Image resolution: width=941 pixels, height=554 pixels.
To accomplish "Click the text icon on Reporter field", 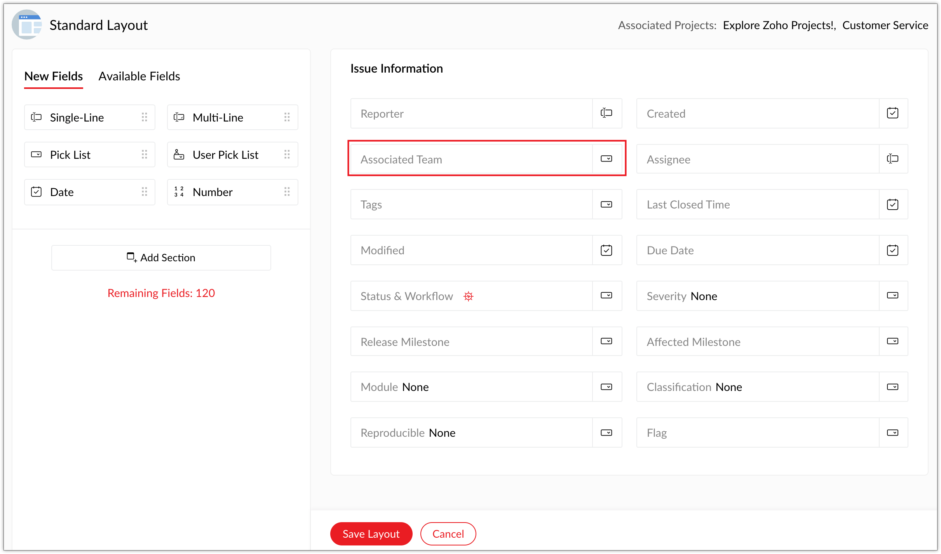I will (606, 113).
